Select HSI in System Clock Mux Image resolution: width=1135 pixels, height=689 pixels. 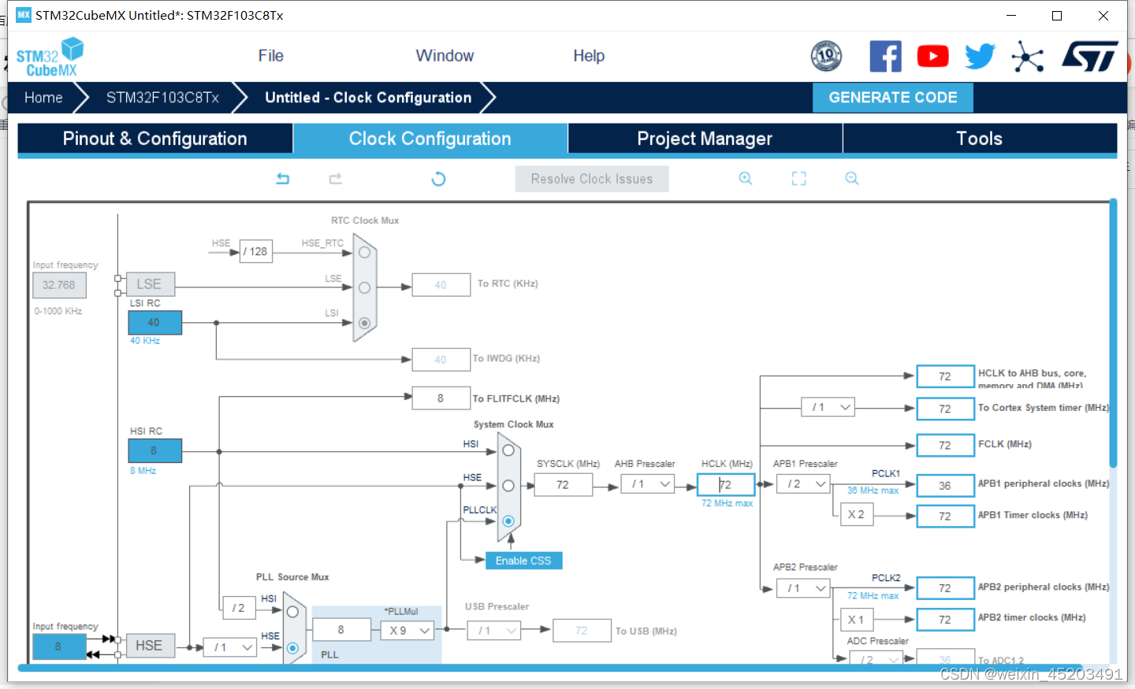pyautogui.click(x=508, y=450)
